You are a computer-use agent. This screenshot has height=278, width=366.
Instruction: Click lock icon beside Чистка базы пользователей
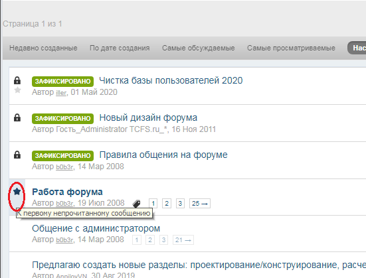tap(17, 80)
